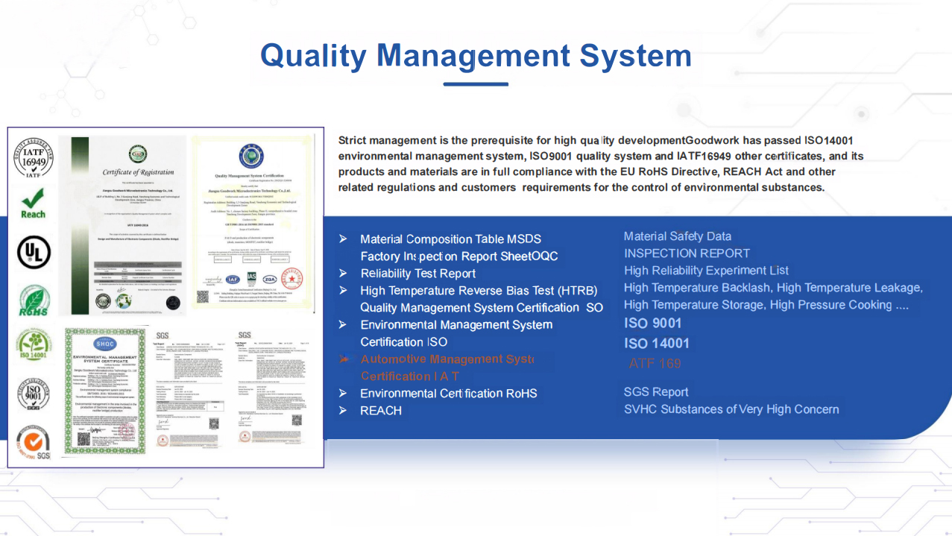Select the Reliability Test Report line

click(418, 274)
